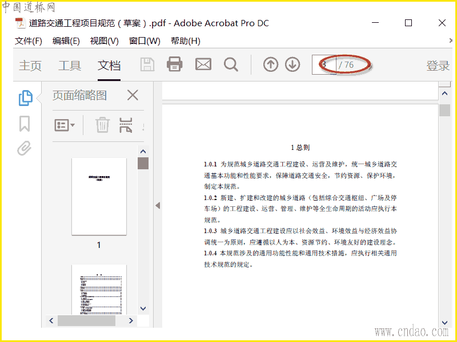
Task: Click the delete pages trash icon
Action: (103, 125)
